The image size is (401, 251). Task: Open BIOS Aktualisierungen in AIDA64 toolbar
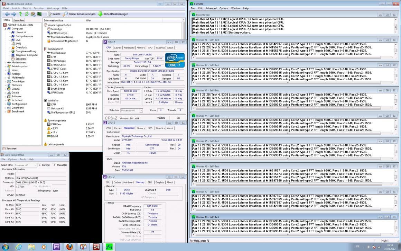113,14
